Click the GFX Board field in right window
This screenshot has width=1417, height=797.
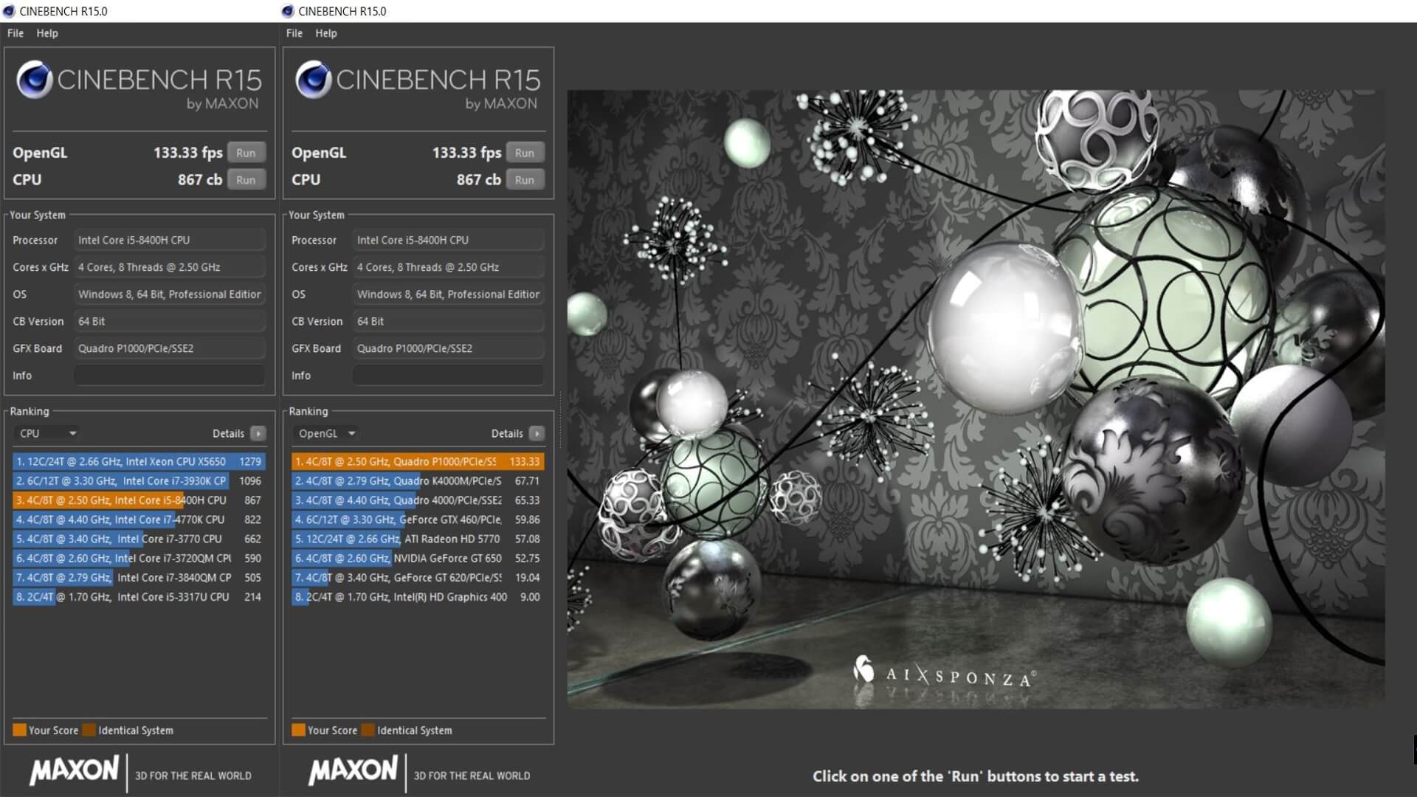[x=448, y=348]
